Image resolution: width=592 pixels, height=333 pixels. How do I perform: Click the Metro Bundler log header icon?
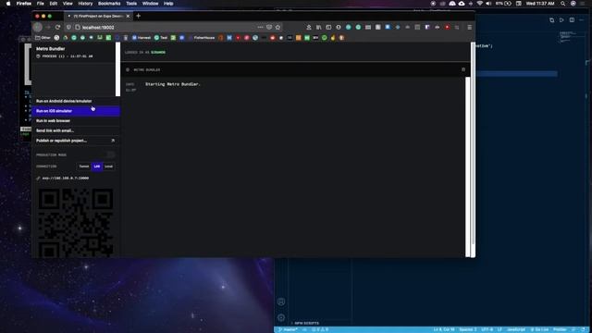coord(128,70)
